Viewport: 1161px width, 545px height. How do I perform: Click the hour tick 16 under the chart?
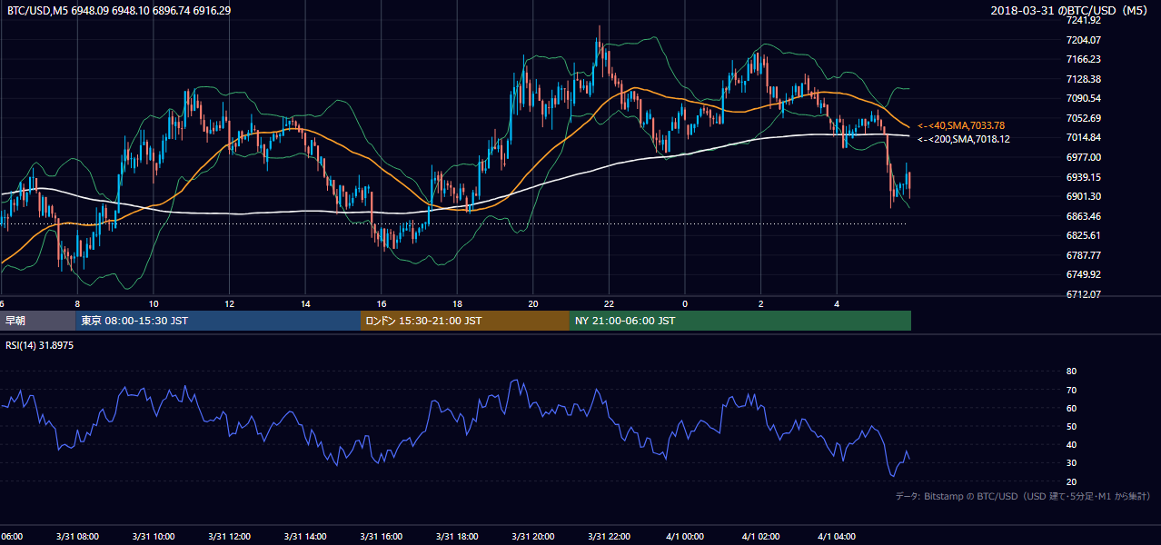(382, 303)
